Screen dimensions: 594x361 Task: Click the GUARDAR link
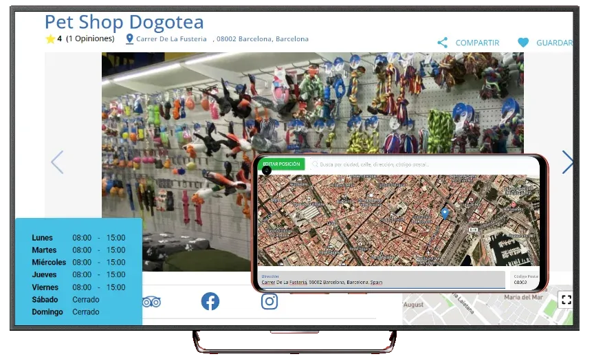(555, 43)
